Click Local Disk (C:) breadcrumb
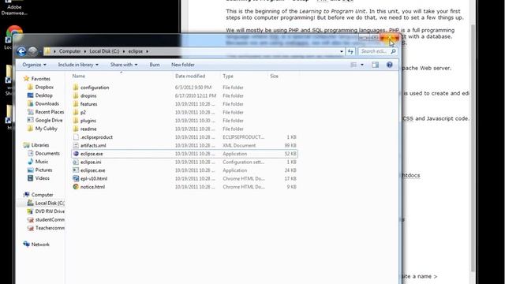 104,51
